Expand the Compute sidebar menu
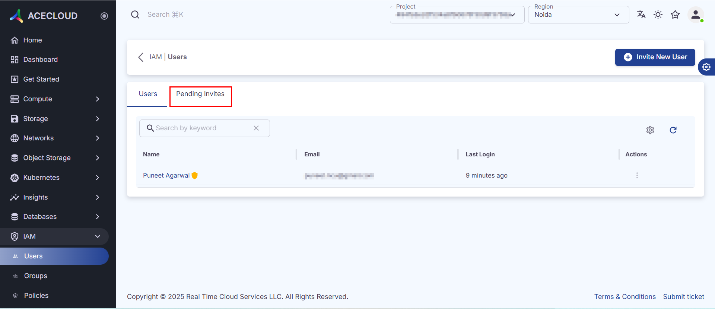This screenshot has width=715, height=309. click(56, 99)
